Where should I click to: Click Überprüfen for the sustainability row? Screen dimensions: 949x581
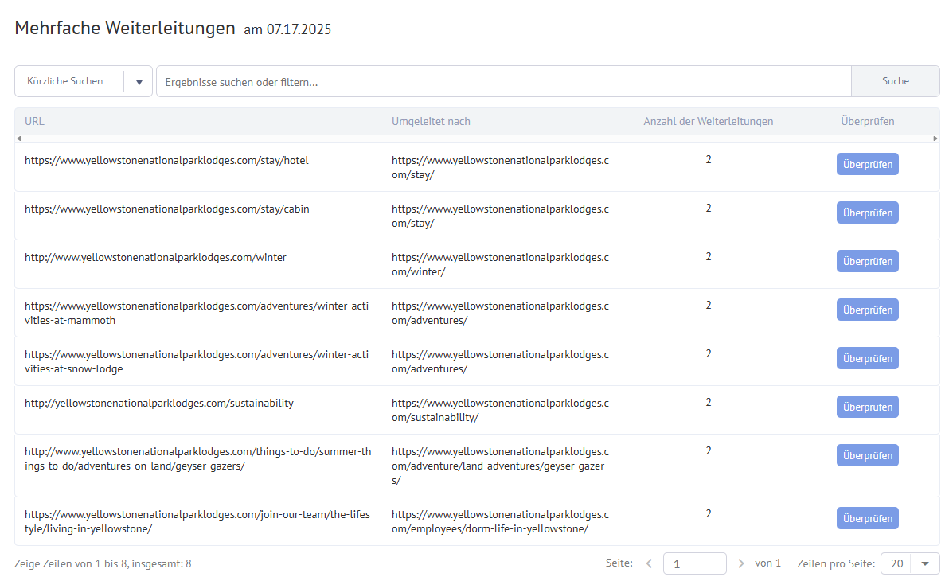pos(867,407)
